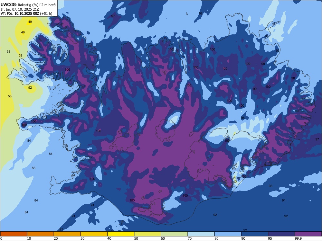
Task: Click the legend label '60'
Action: pos(163,238)
